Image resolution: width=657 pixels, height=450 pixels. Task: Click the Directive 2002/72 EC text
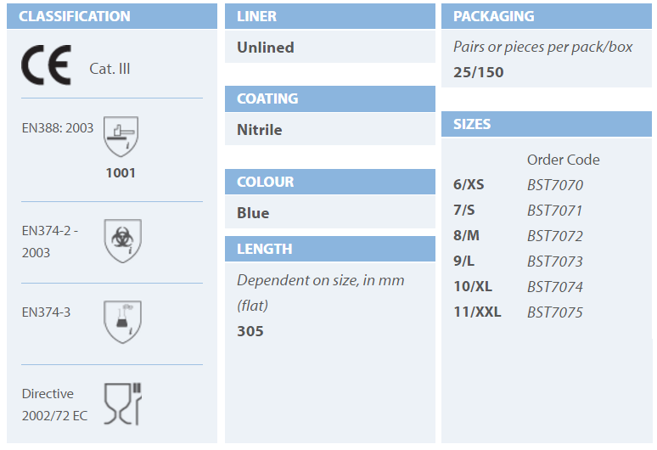pyautogui.click(x=54, y=405)
